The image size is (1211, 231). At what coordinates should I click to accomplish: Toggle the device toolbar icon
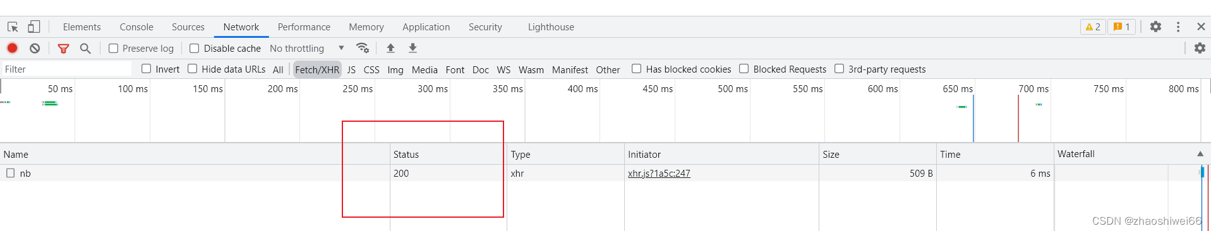point(34,27)
